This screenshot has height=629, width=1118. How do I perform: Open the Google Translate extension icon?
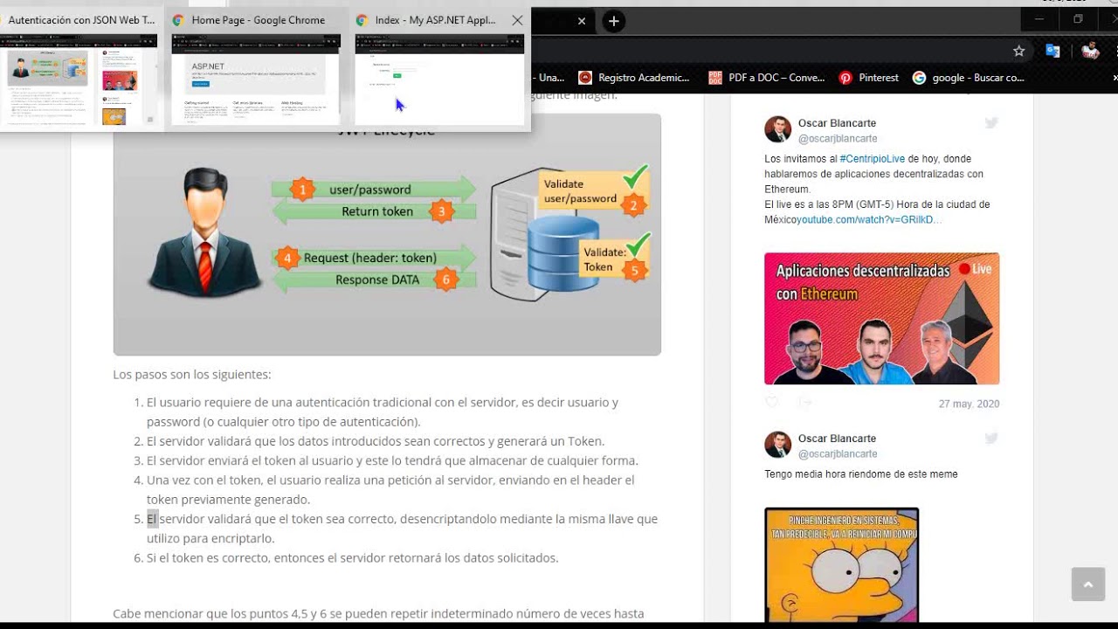1052,51
